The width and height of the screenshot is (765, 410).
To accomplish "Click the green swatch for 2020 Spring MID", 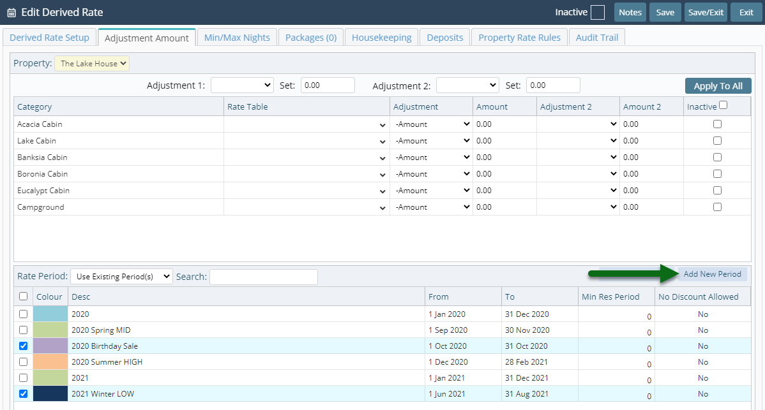I will pos(50,330).
